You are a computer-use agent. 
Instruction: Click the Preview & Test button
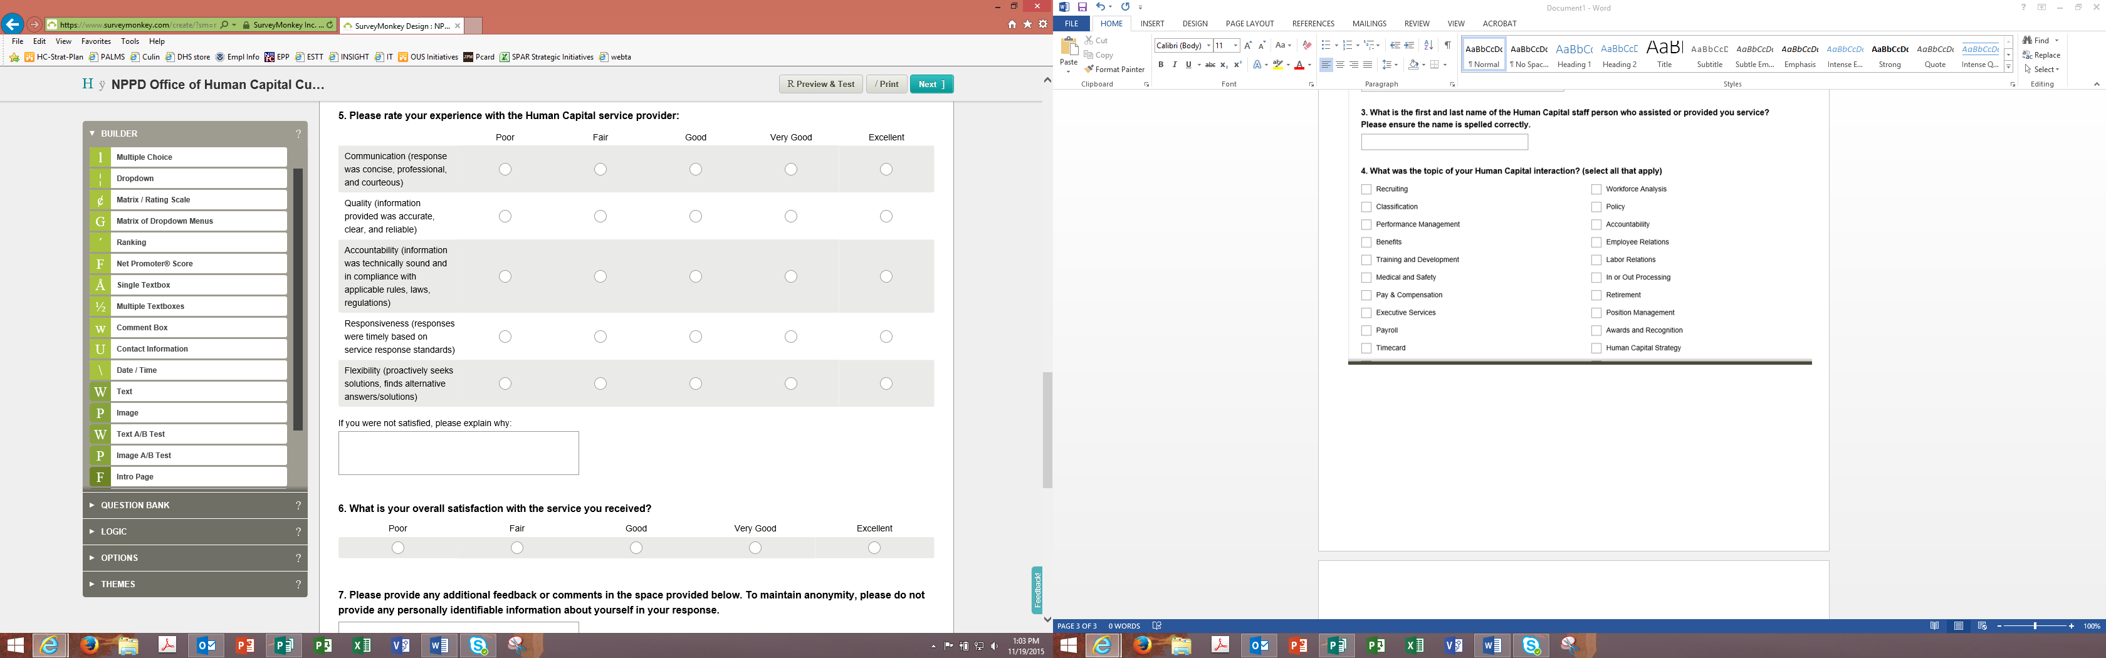tap(821, 84)
